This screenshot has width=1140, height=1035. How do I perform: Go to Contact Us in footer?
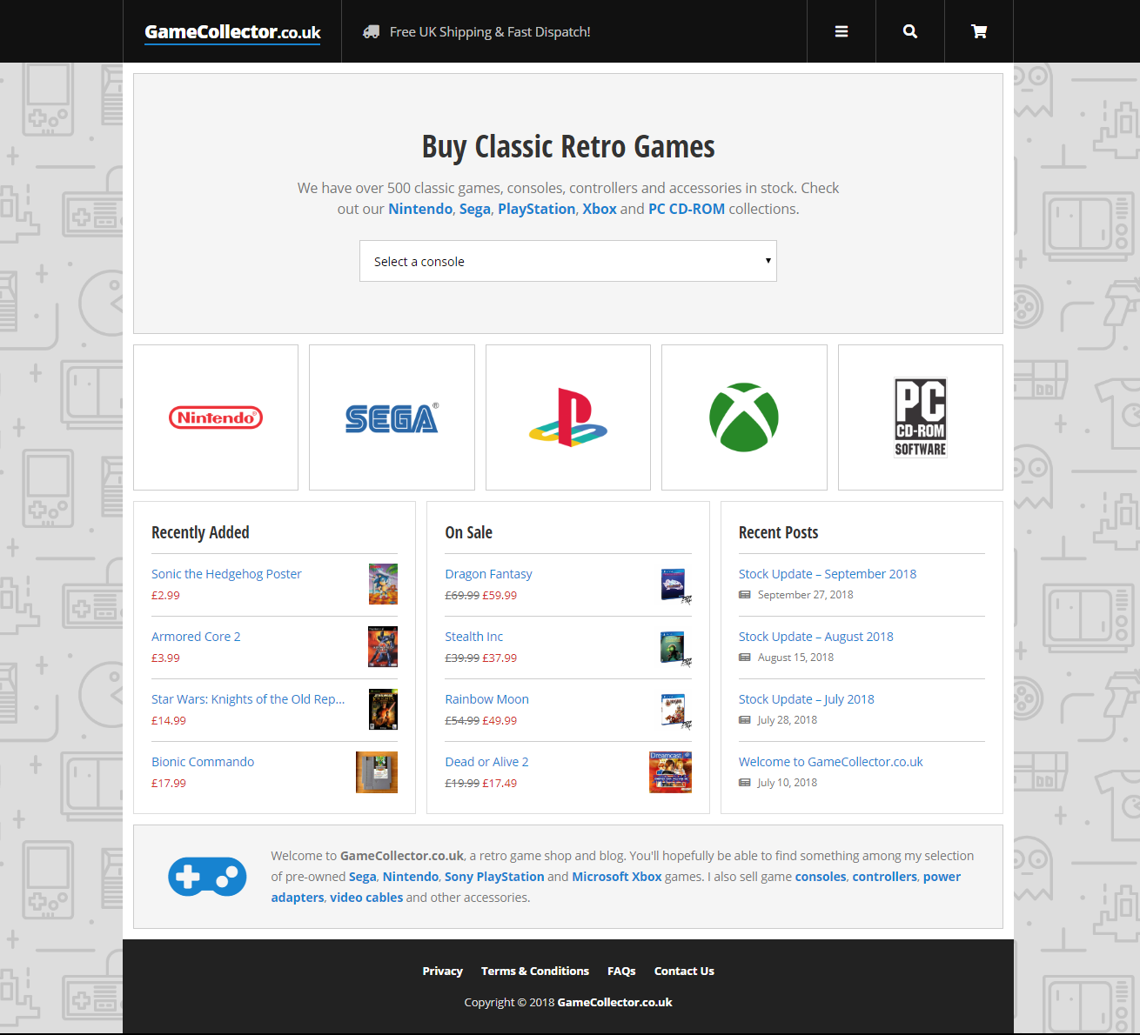[684, 971]
